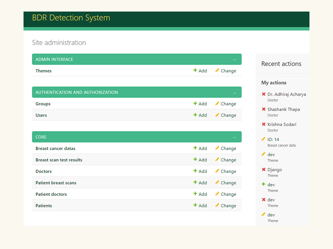Click the plus icon for Patient doctors
Screen dimensions: 333x249
coord(195,194)
